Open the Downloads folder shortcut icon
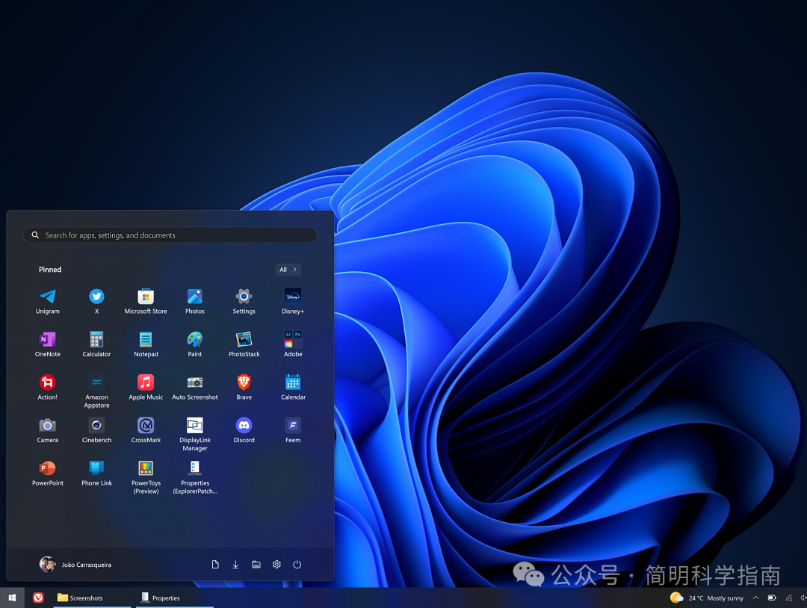 (235, 565)
